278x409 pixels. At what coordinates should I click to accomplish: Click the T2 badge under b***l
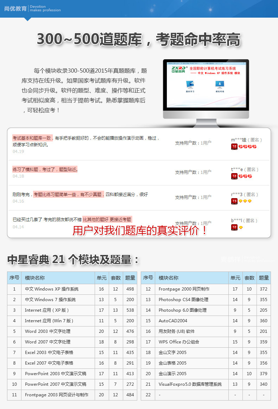[234, 227]
